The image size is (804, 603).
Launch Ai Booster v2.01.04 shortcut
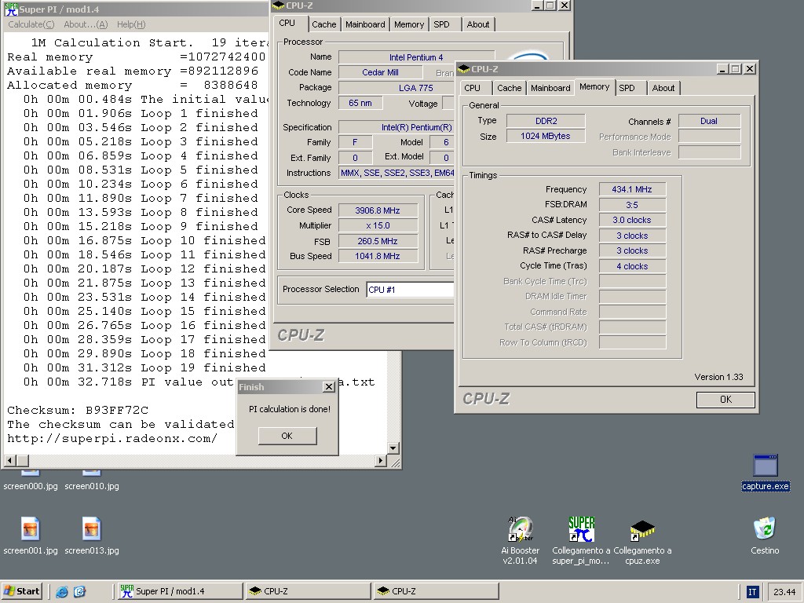point(521,530)
